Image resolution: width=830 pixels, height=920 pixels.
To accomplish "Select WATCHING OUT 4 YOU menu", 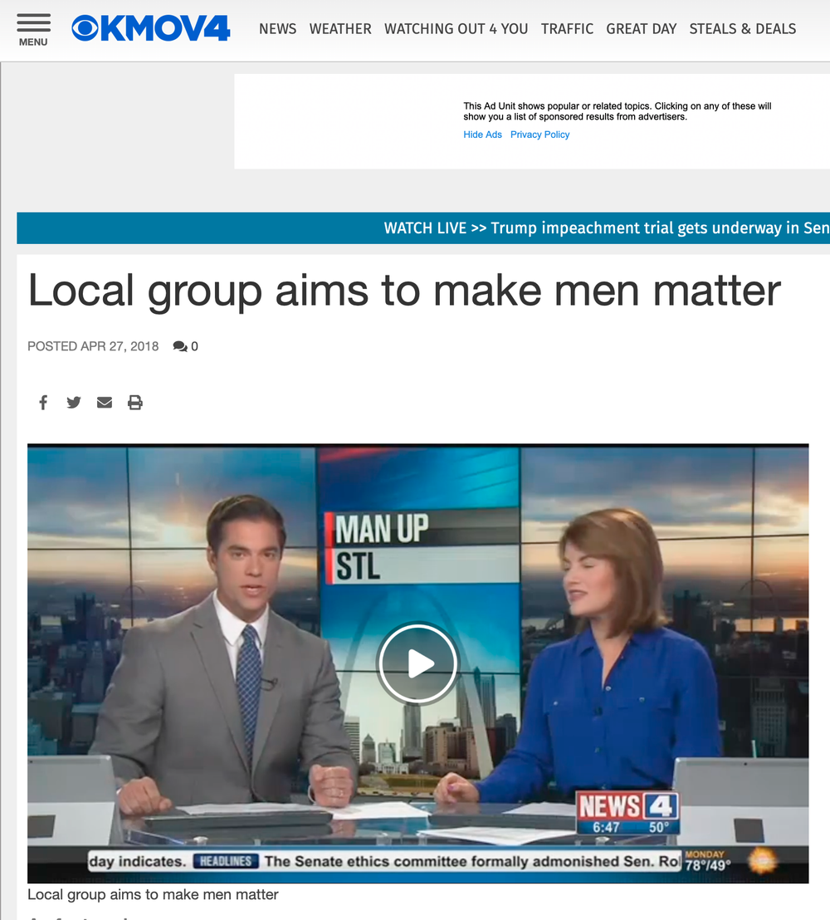I will (456, 29).
